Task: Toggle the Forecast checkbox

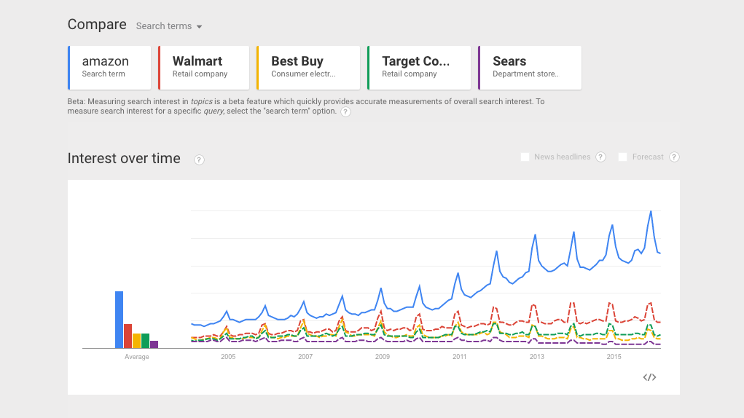Action: [x=623, y=157]
